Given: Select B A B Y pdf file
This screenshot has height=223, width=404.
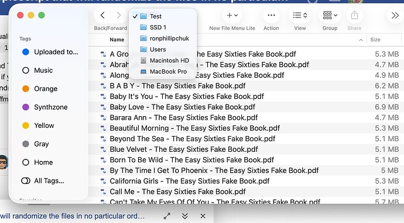Looking at the screenshot, I should [x=178, y=86].
